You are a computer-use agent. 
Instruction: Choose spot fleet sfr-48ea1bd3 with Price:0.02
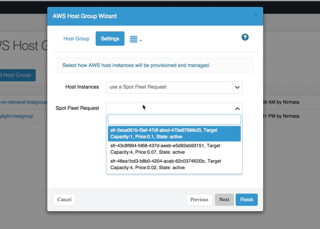click(174, 164)
